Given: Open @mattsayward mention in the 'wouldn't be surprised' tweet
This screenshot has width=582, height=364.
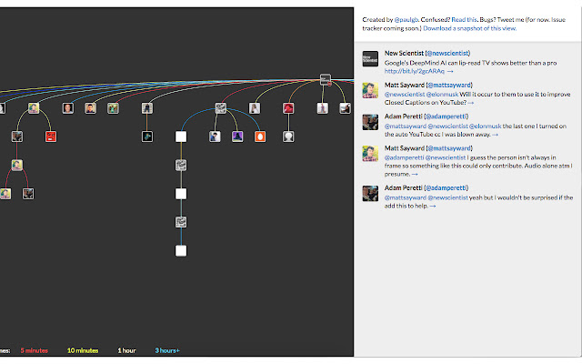Looking at the screenshot, I should pos(406,197).
